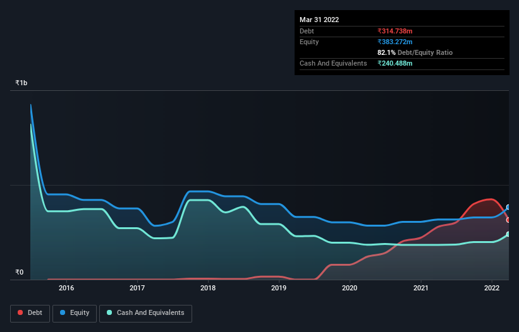The width and height of the screenshot is (519, 332).
Task: Click the 2018 x-axis label
Action: point(208,288)
